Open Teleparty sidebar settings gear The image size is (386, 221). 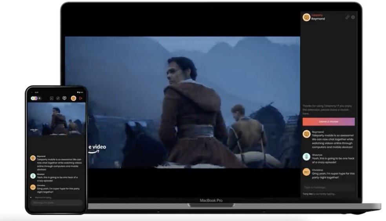pyautogui.click(x=353, y=17)
